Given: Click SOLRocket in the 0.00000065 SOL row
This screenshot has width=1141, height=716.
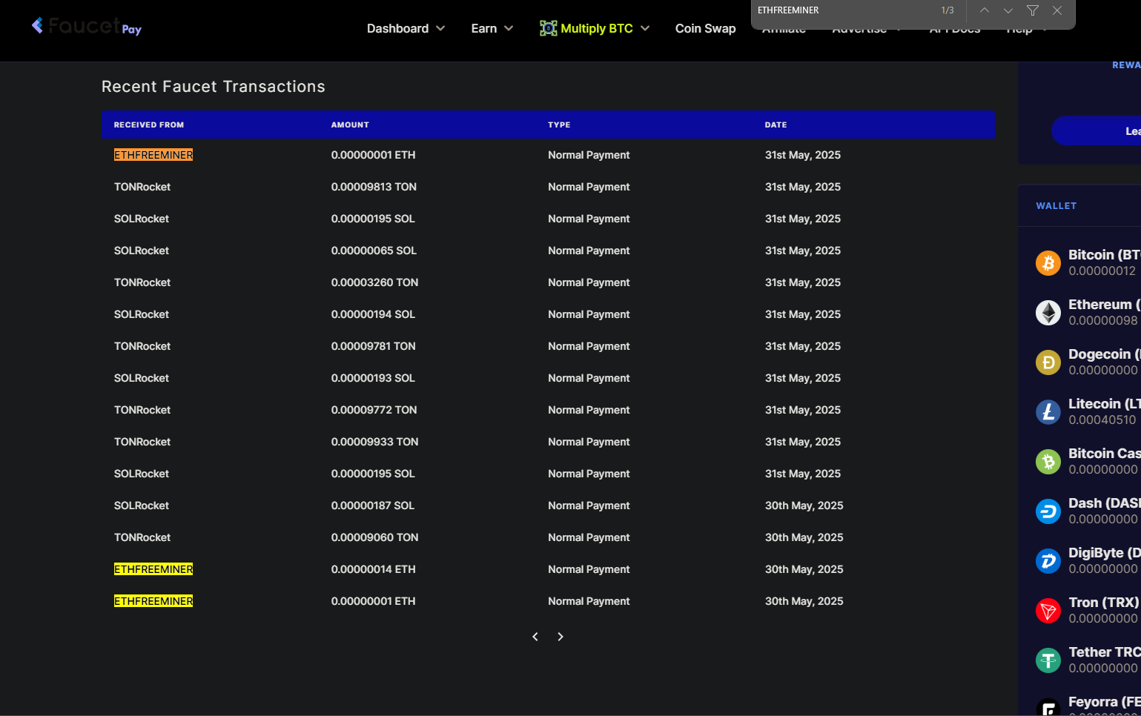Looking at the screenshot, I should pos(142,251).
